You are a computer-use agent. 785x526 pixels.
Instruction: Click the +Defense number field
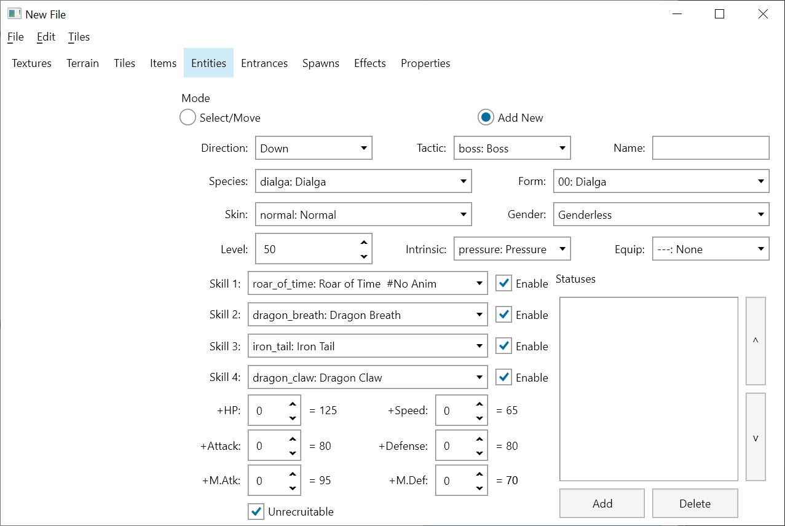[454, 446]
